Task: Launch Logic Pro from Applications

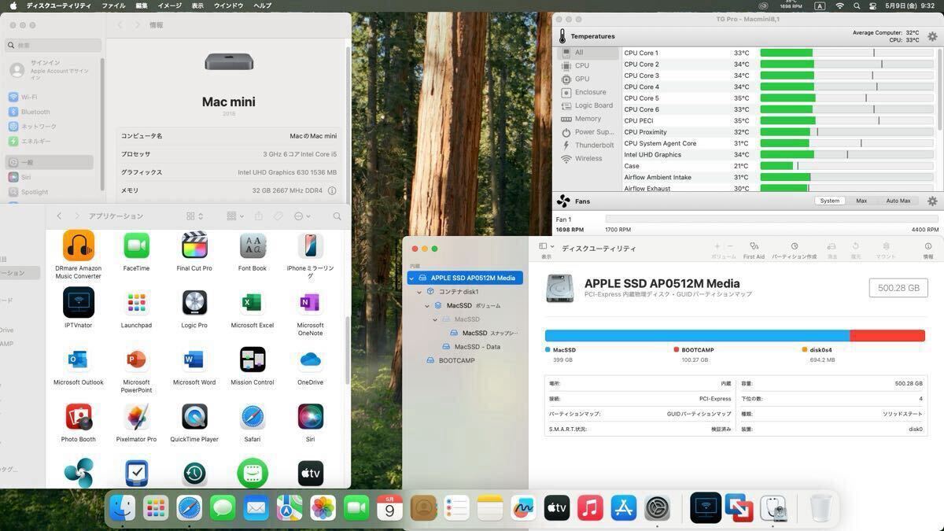Action: [x=194, y=302]
